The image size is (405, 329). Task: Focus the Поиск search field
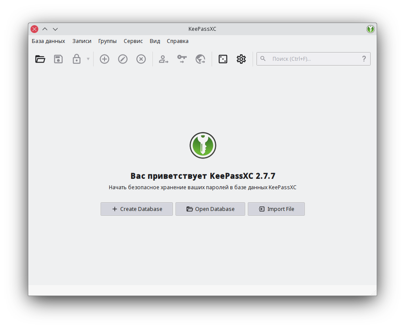[x=313, y=59]
